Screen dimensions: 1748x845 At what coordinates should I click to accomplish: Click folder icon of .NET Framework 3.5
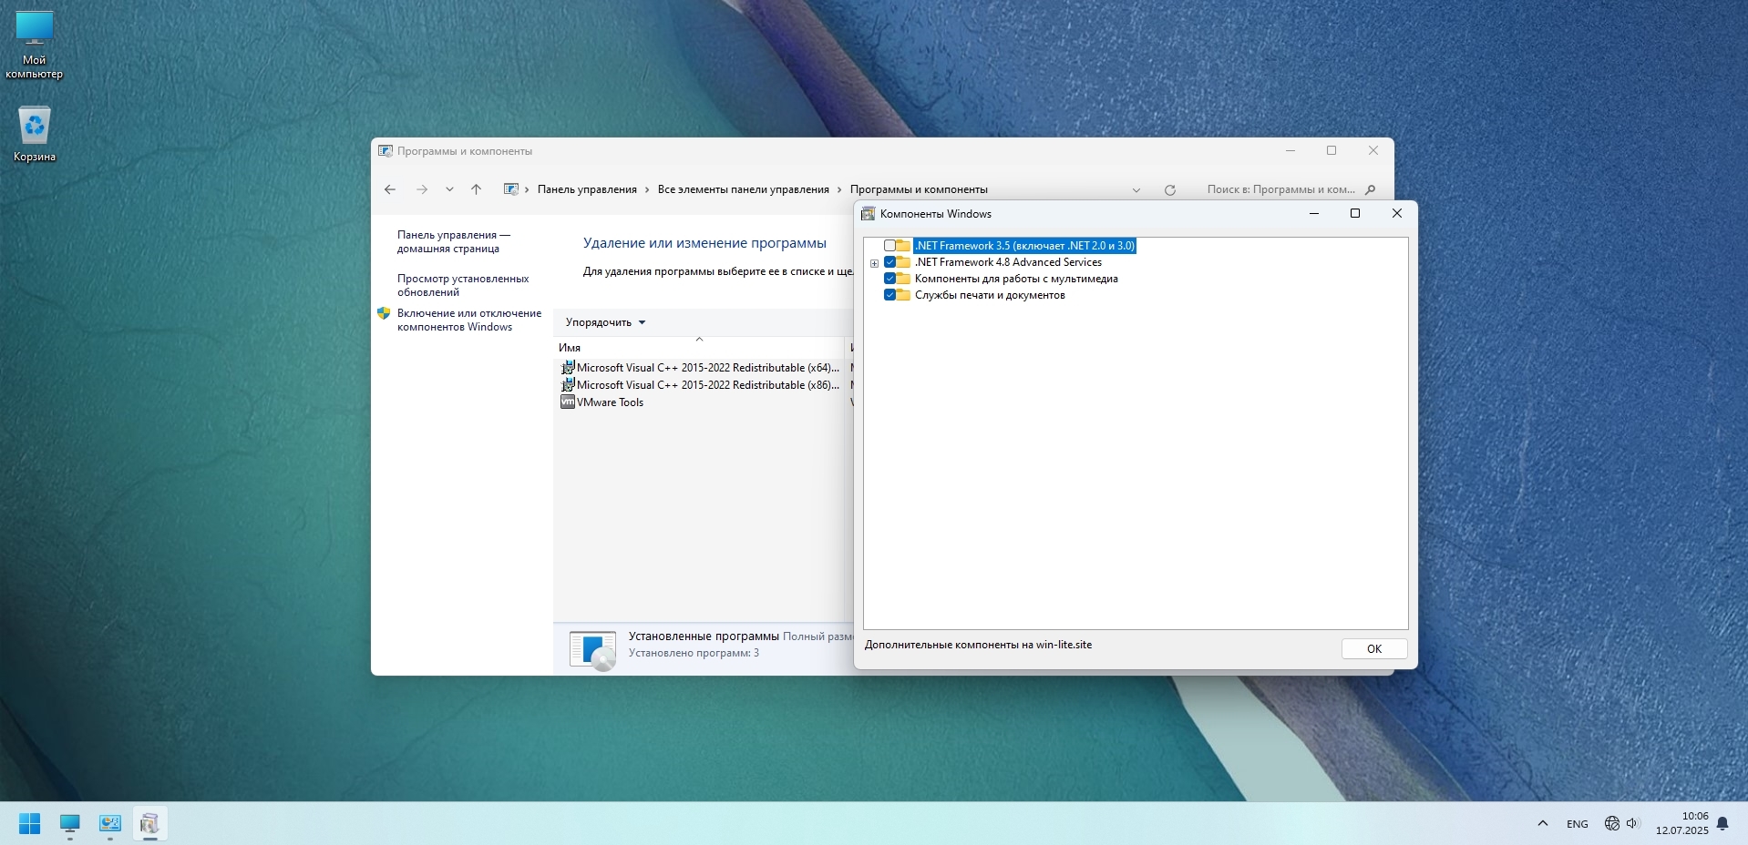903,246
